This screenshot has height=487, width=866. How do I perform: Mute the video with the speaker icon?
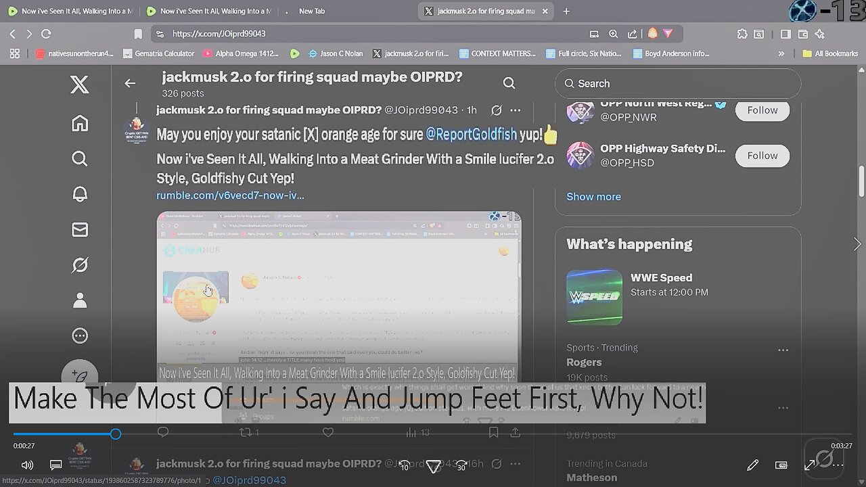(x=27, y=465)
